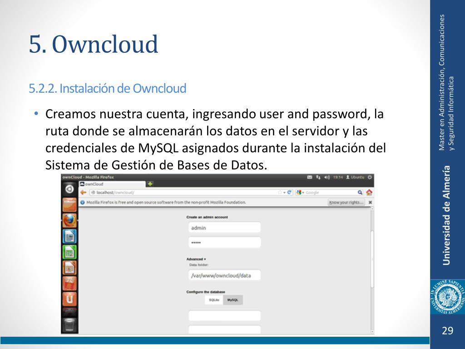Viewport: 465px width, 349px height.
Task: Bookmark page with the star icon
Action: click(279, 192)
